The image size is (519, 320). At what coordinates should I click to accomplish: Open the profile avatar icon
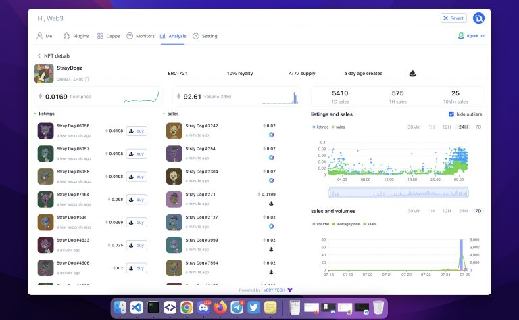478,18
